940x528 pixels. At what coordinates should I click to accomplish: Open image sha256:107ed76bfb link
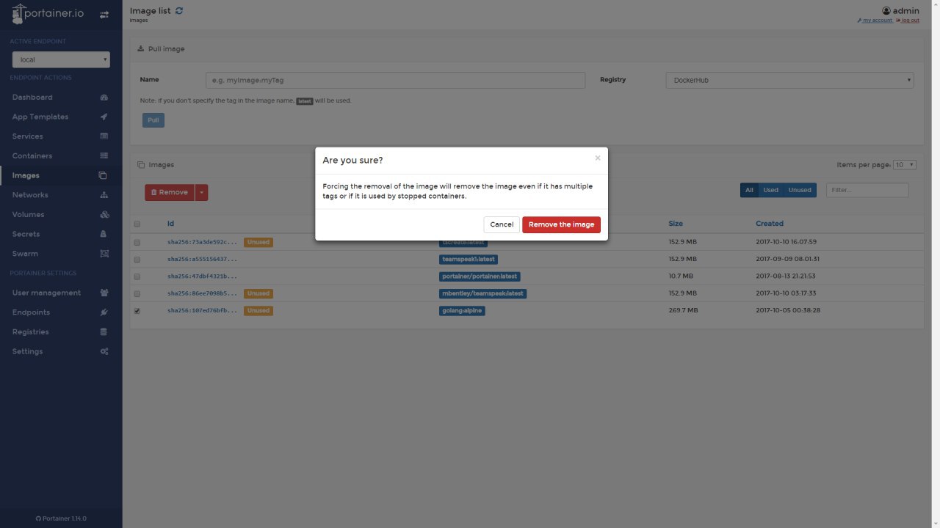pyautogui.click(x=203, y=311)
